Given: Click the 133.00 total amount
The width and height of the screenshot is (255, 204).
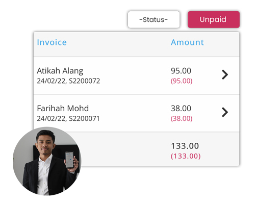Looking at the screenshot, I should (x=185, y=146).
